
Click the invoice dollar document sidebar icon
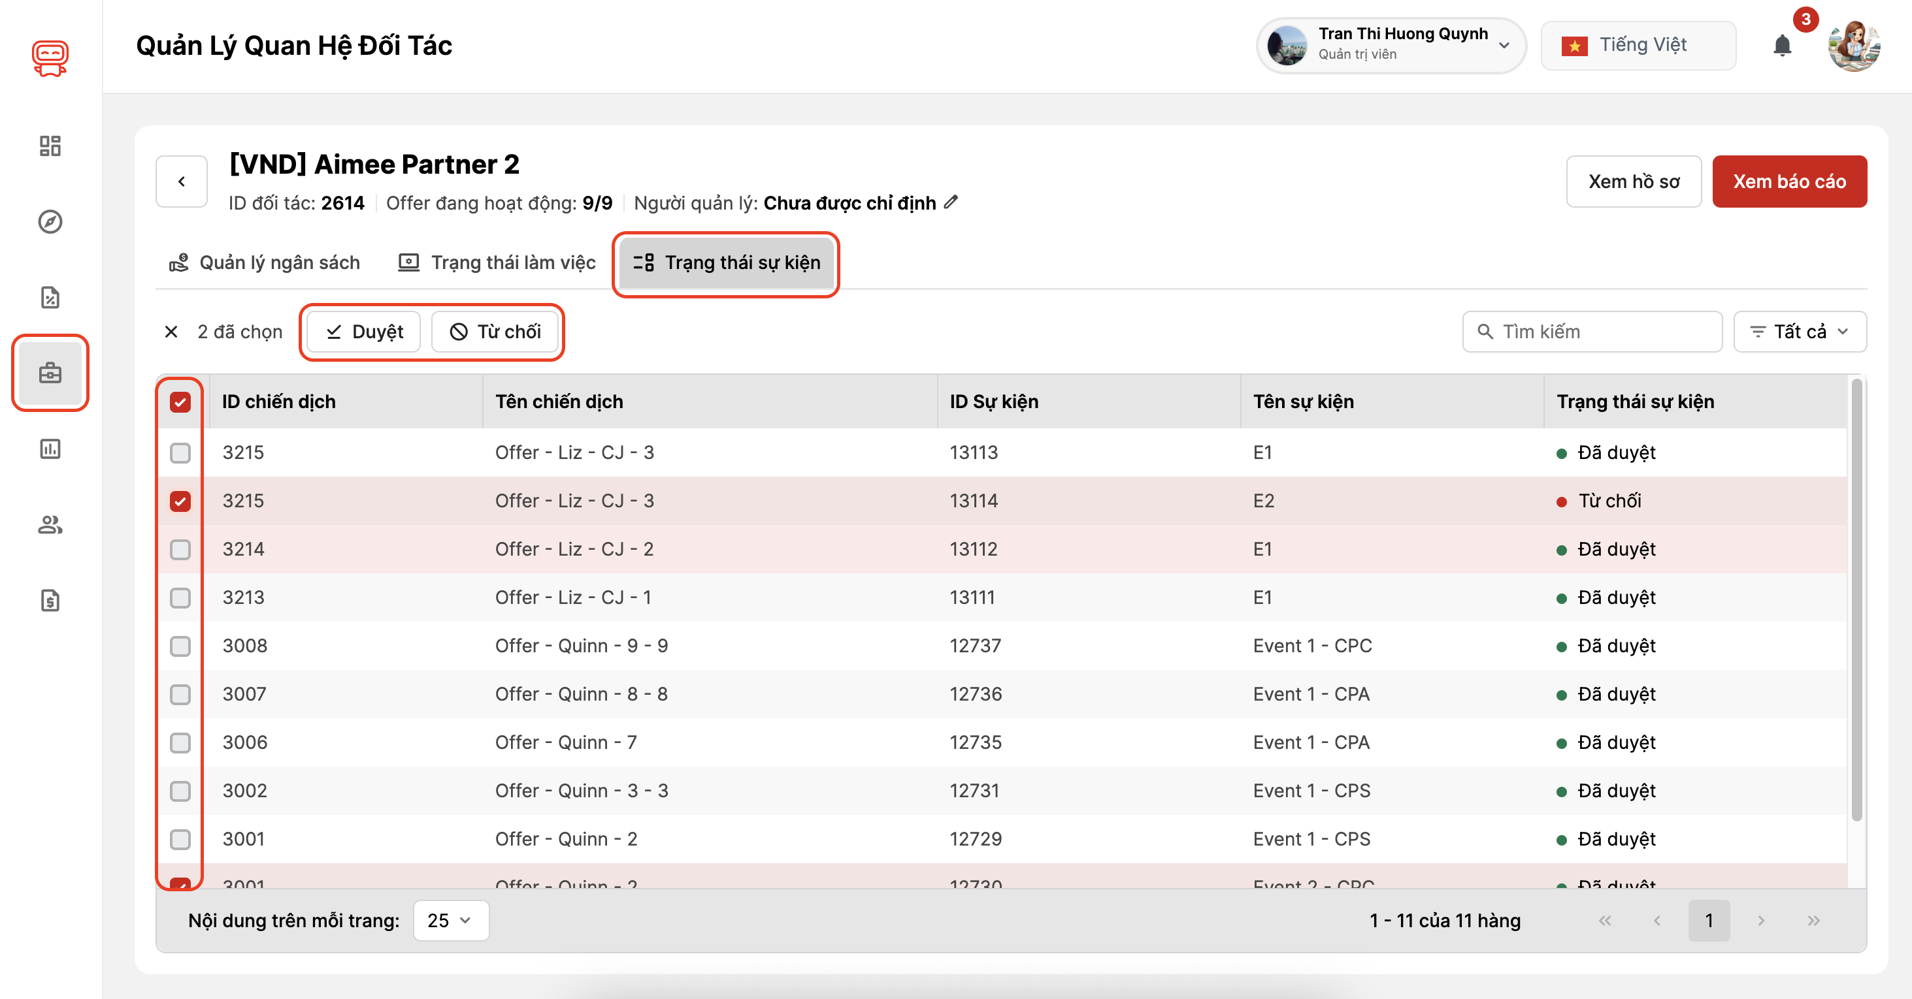point(50,600)
